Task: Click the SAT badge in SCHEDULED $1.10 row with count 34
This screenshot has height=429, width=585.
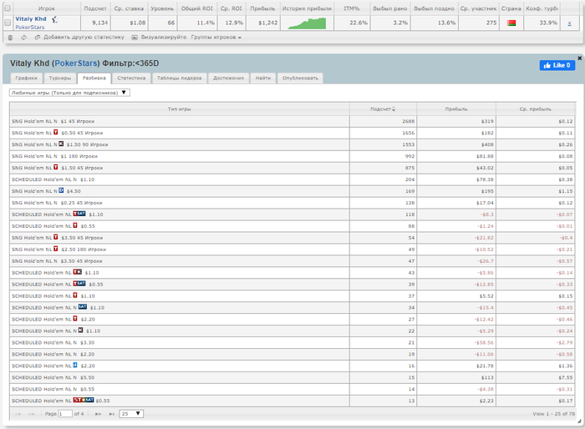Action: tap(83, 307)
